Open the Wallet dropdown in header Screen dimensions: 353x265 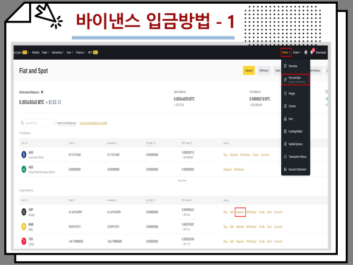(x=286, y=52)
